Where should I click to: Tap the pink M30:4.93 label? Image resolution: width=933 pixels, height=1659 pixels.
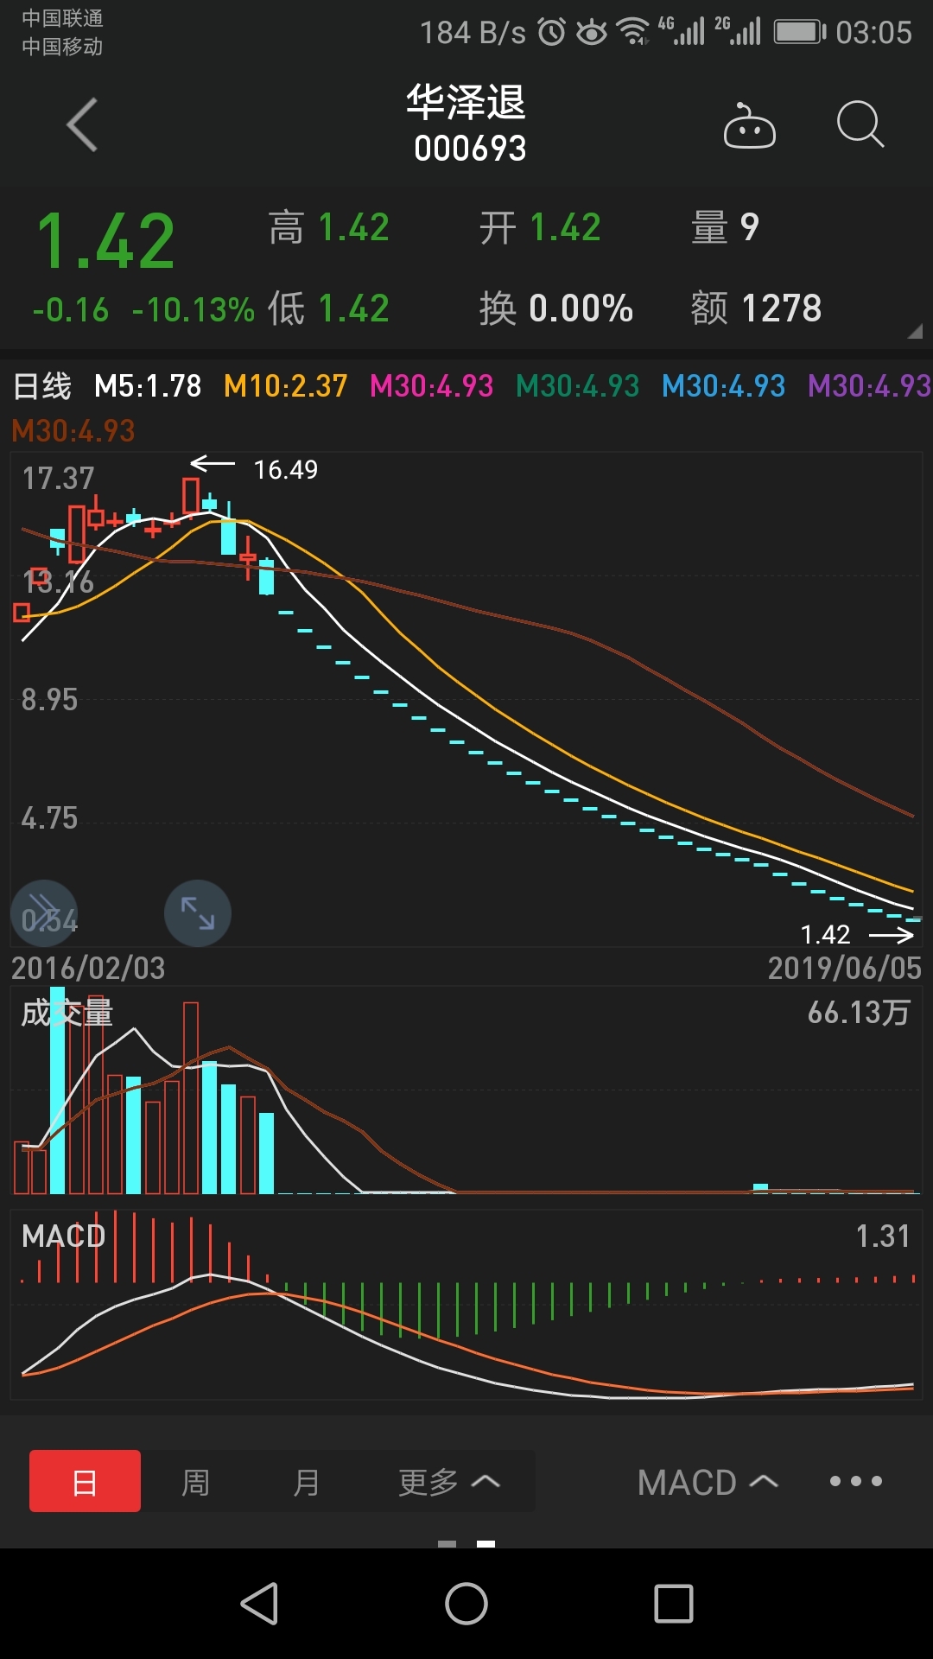(431, 386)
